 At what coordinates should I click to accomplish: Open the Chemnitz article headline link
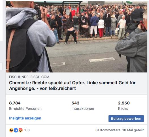72,86
